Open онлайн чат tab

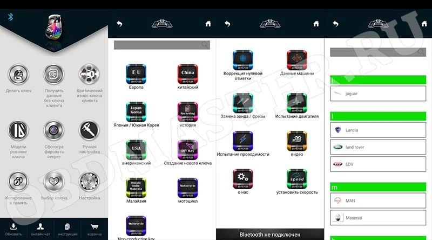click(40, 229)
